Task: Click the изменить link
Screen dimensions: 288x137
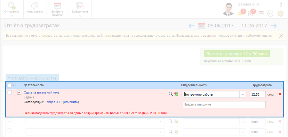Action: coord(71,102)
